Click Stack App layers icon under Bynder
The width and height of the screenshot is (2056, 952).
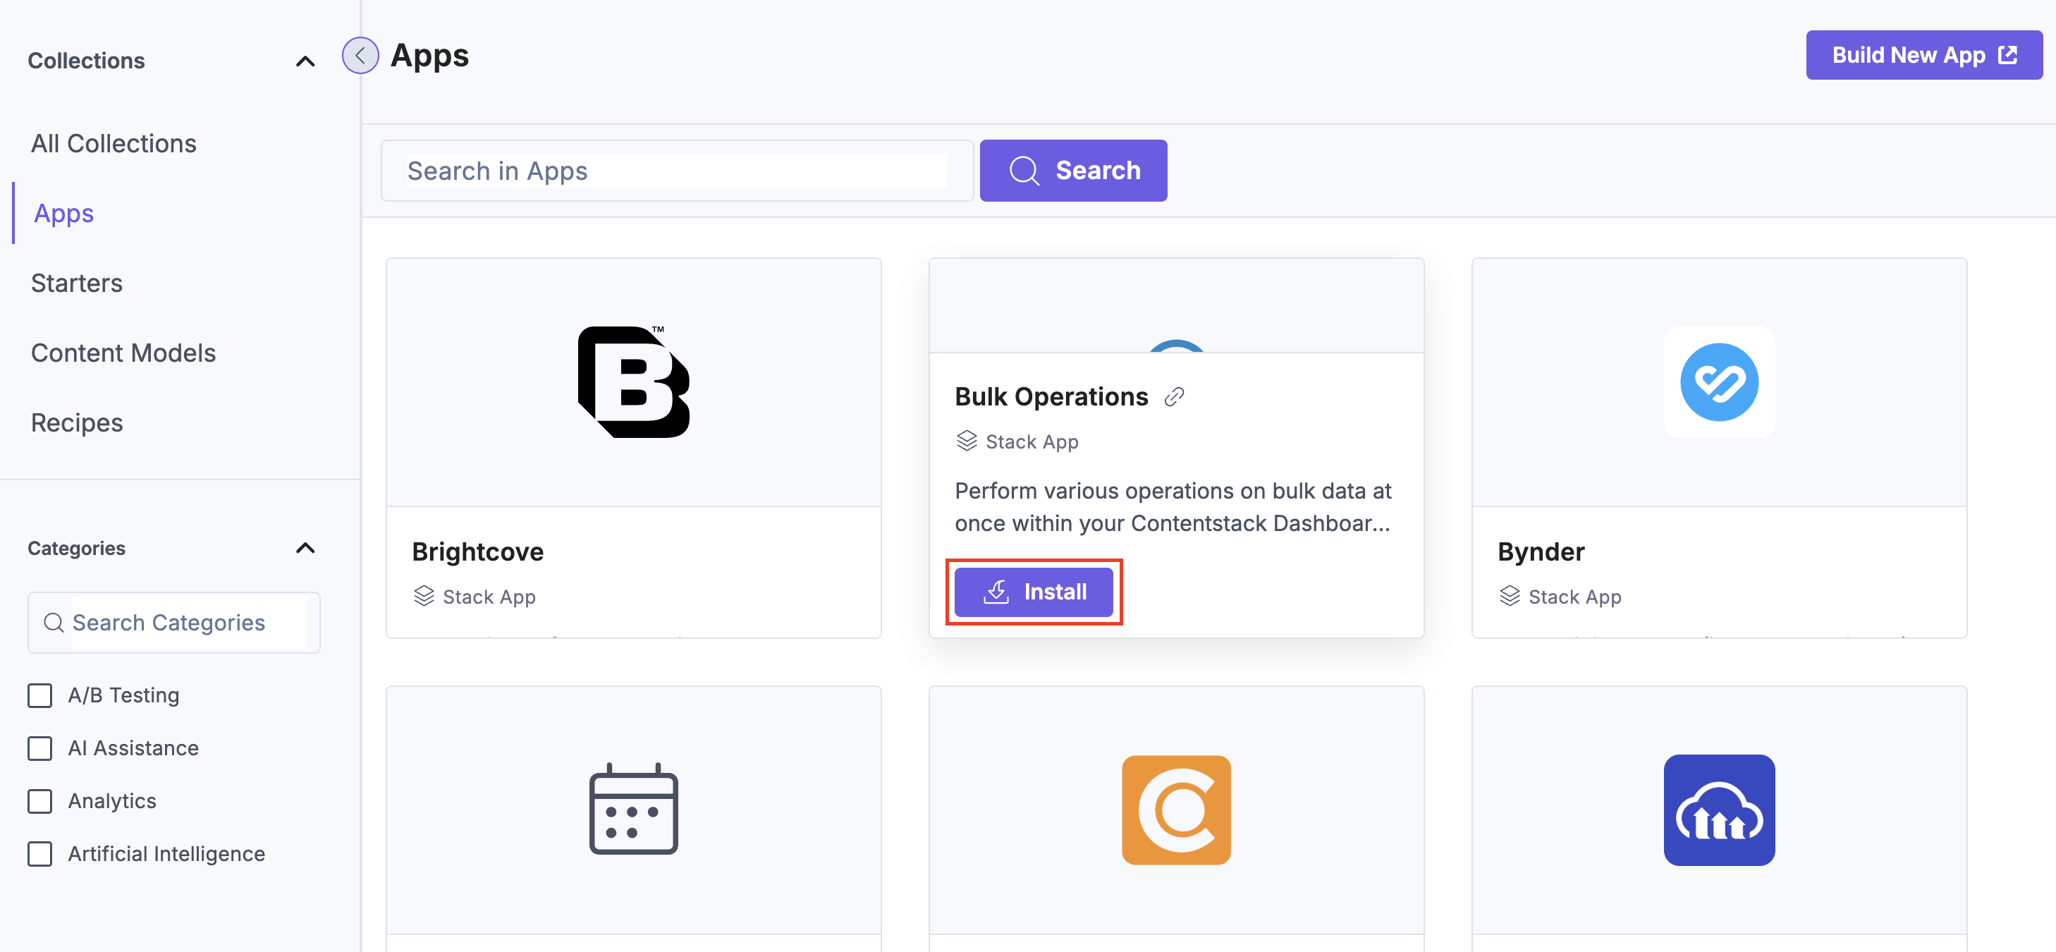click(1510, 596)
